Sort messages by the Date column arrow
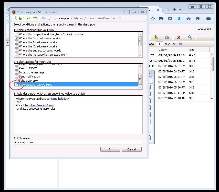Image resolution: width=219 pixels, height=192 pixels. (x=166, y=50)
